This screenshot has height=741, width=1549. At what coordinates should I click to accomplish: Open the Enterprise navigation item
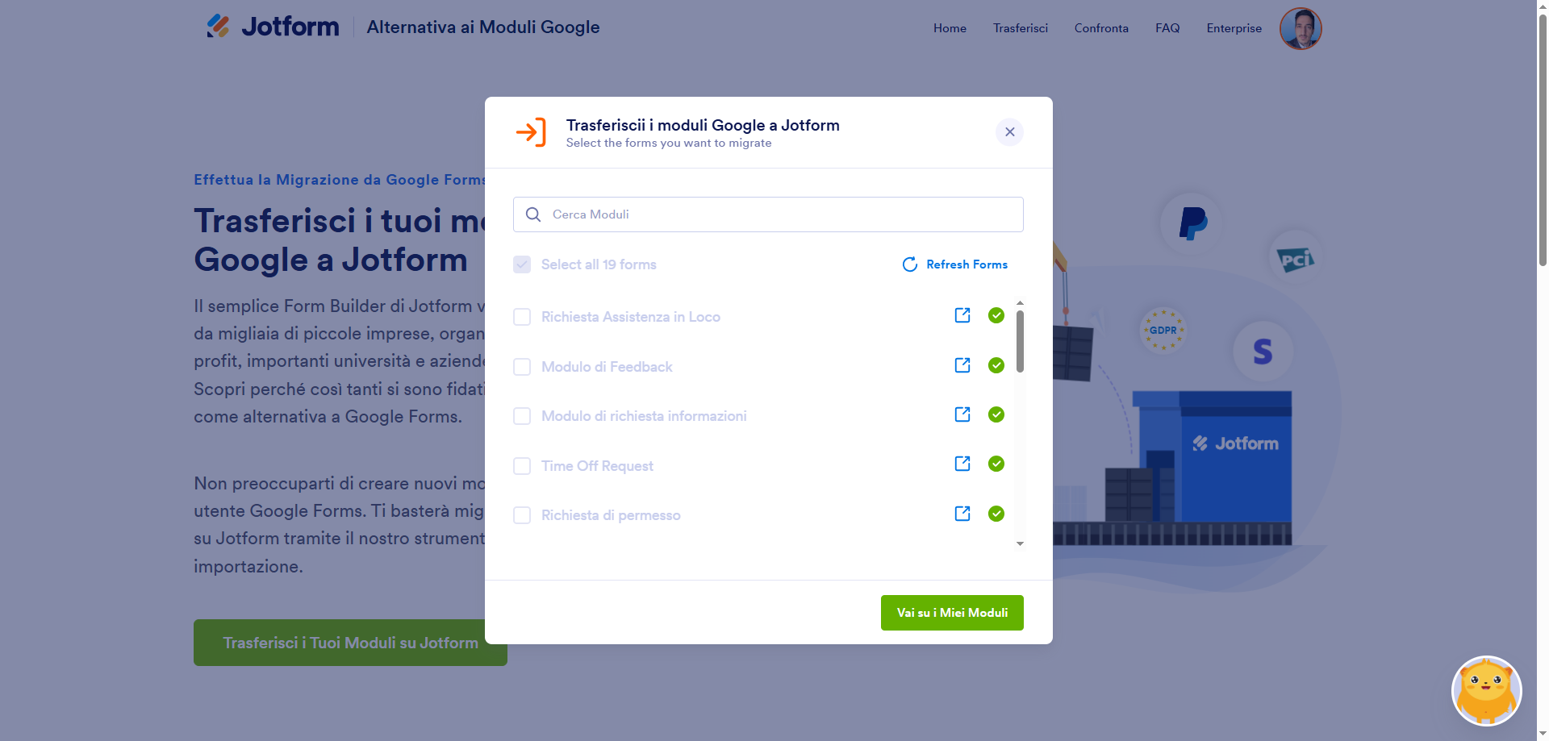1234,28
